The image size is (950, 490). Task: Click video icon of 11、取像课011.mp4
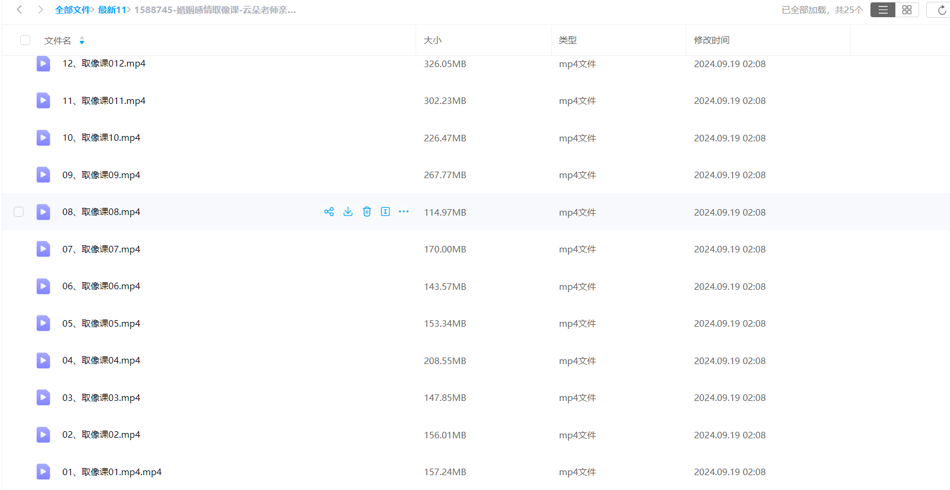[43, 100]
